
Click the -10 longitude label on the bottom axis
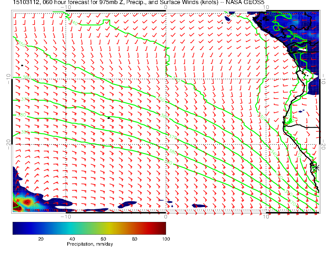tap(66, 217)
